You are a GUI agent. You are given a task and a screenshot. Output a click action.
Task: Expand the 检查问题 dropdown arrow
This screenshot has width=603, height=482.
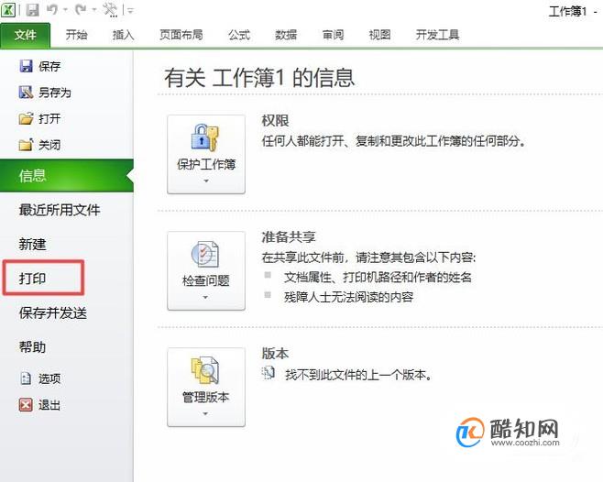point(206,297)
